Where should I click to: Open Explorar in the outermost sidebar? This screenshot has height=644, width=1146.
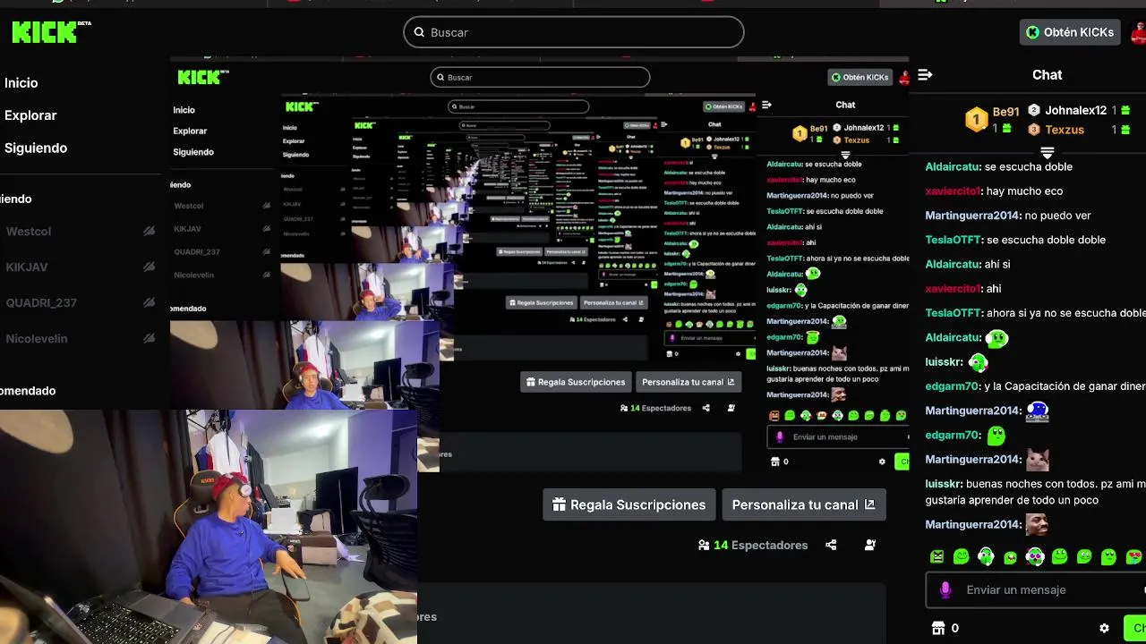30,115
